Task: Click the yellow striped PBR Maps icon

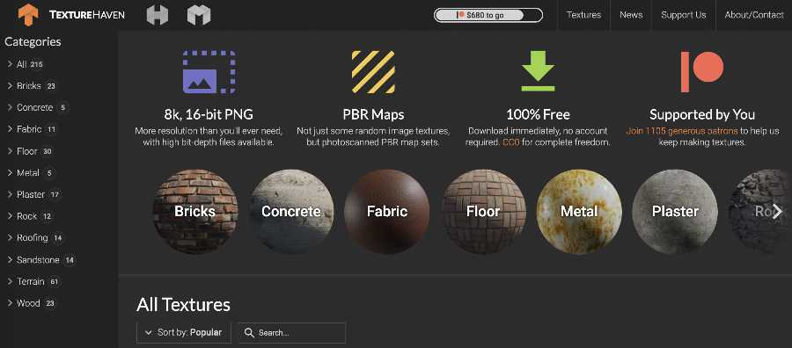Action: (373, 71)
